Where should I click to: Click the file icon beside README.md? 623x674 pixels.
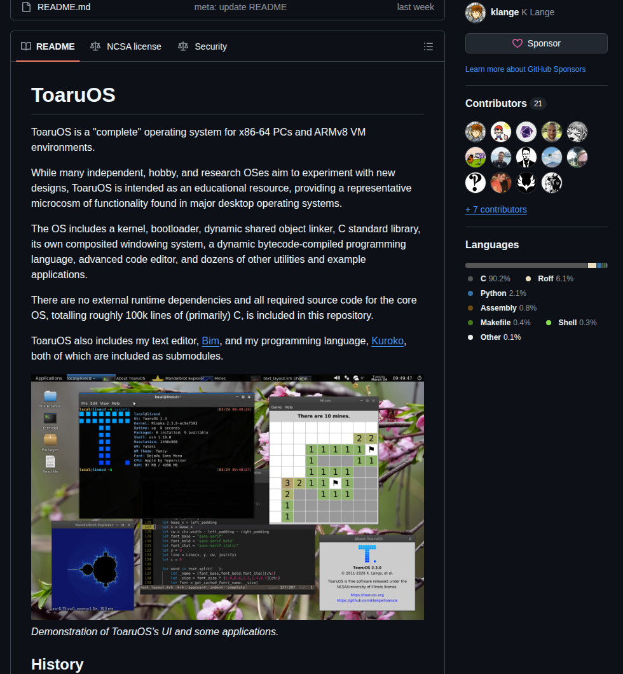point(26,7)
